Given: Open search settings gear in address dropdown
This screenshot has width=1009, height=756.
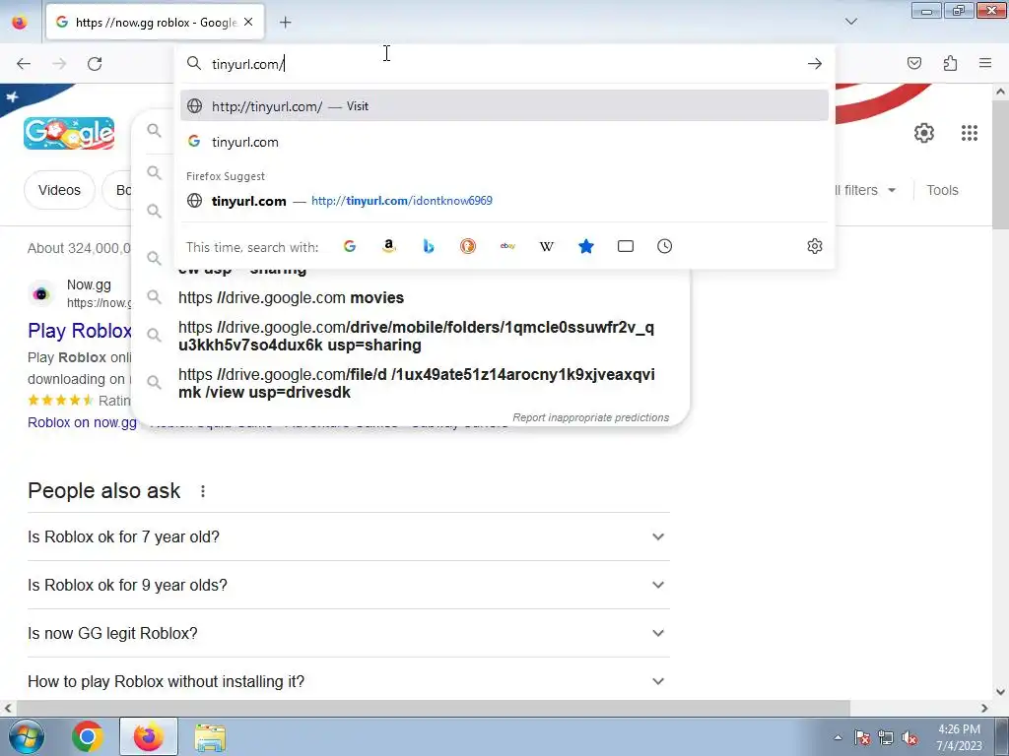Looking at the screenshot, I should tap(815, 246).
